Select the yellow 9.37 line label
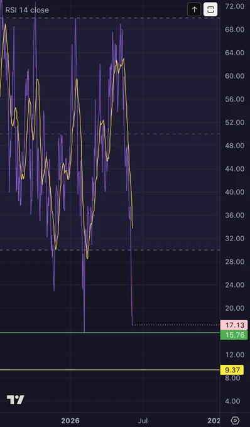The width and height of the screenshot is (250, 427). point(232,370)
